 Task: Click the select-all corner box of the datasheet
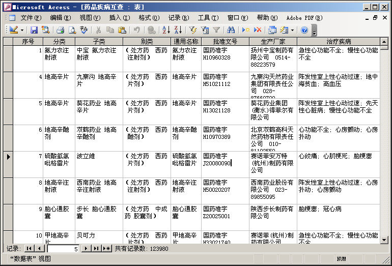[8, 42]
